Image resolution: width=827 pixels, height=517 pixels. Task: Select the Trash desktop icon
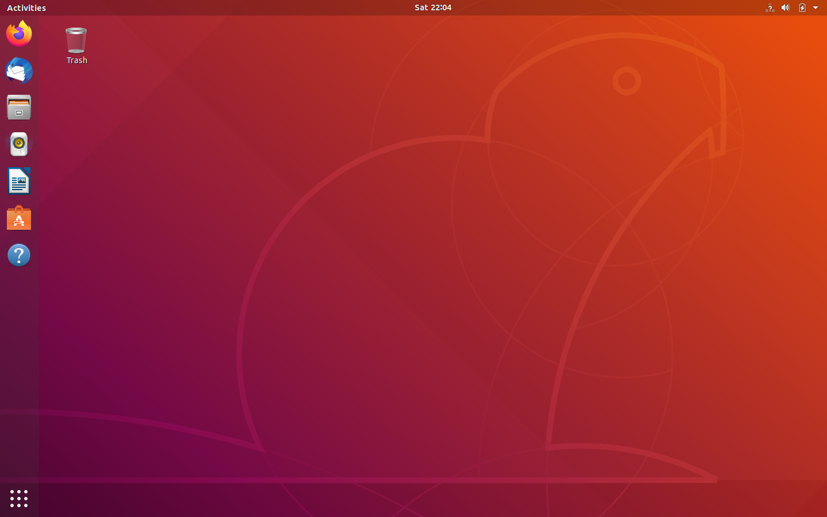pyautogui.click(x=76, y=46)
